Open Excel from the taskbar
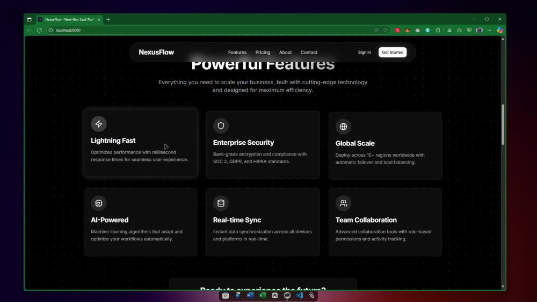 tap(263, 295)
